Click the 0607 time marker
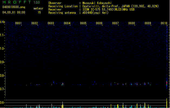 coord(115,23)
